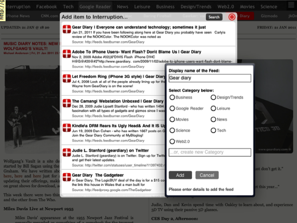Select the Web2.0 category radio button
The image size is (297, 223).
click(x=172, y=141)
